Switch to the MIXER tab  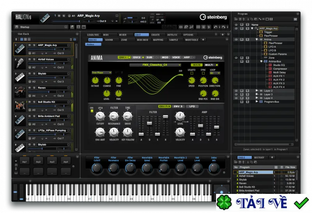point(123,35)
